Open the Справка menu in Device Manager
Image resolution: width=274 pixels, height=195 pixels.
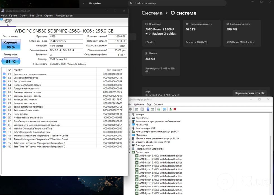(x=158, y=104)
